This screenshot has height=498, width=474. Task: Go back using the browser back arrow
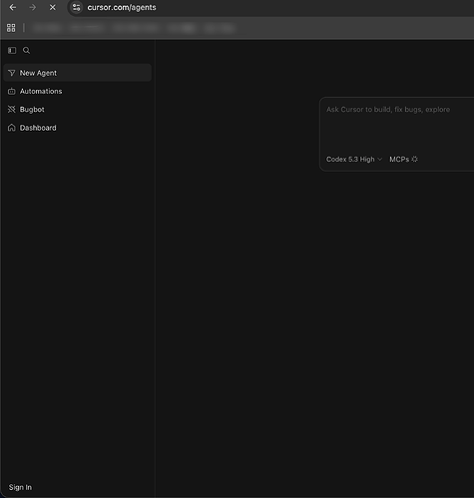pos(13,7)
